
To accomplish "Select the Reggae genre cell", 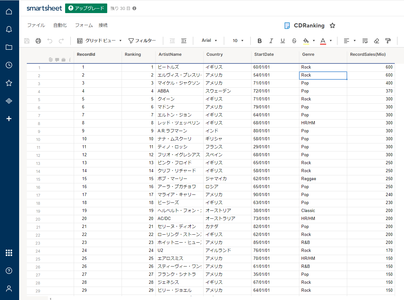I will pyautogui.click(x=323, y=179).
